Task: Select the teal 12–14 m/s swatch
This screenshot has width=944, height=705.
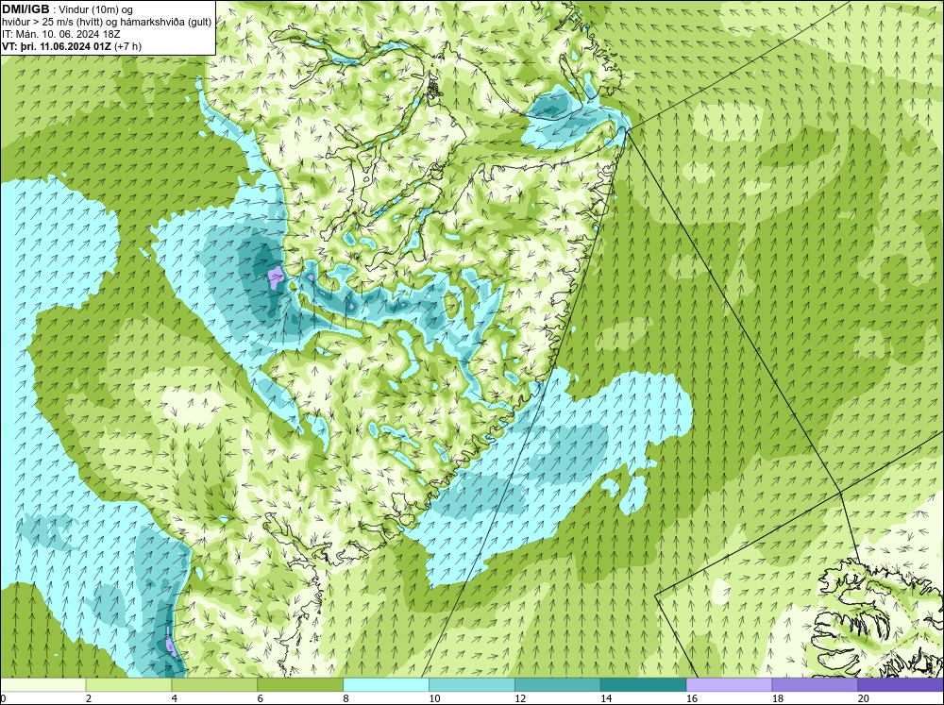Action: [558, 684]
